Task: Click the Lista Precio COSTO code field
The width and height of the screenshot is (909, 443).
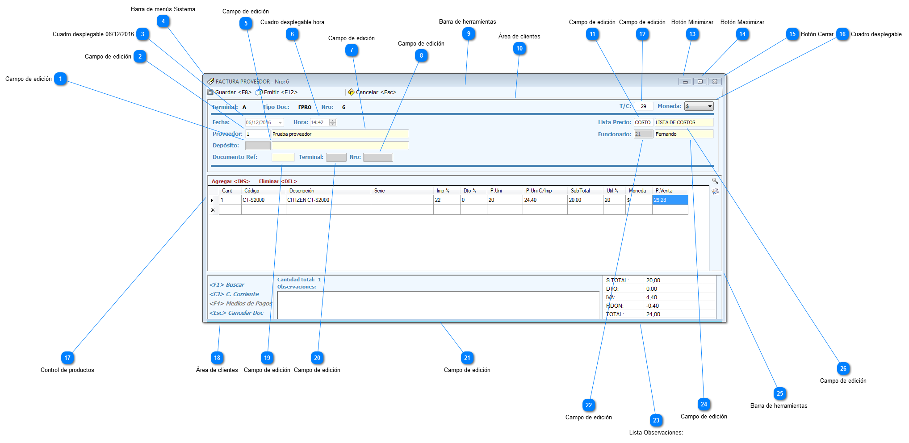Action: (x=643, y=122)
